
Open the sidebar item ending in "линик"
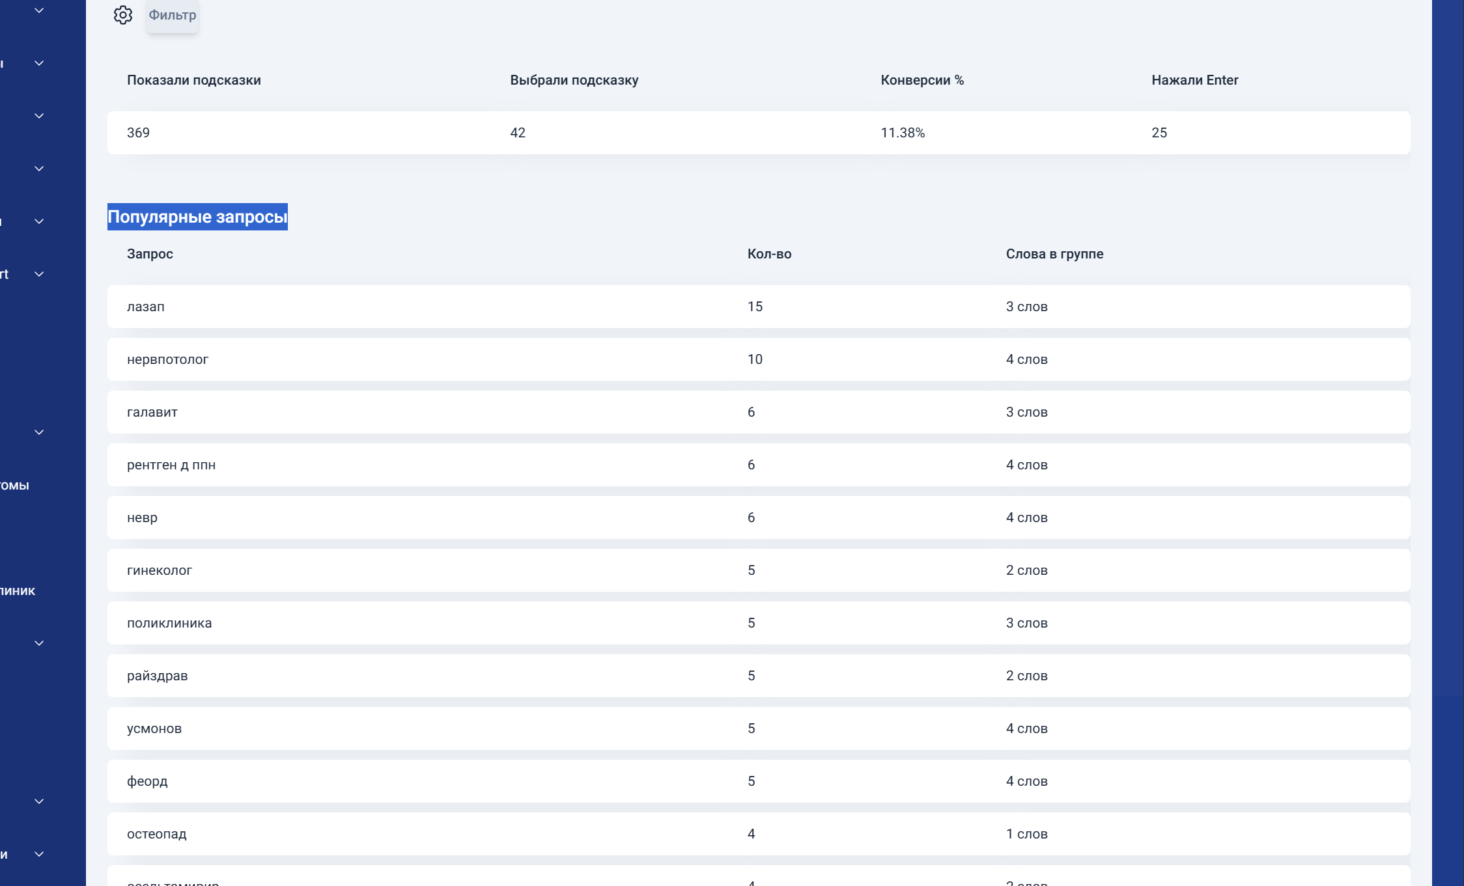coord(18,591)
